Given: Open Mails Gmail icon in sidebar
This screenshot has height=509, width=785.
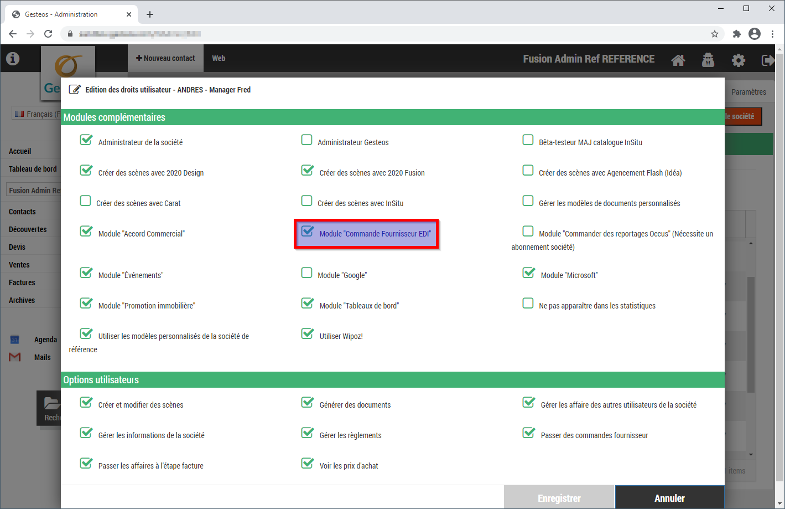Looking at the screenshot, I should pyautogui.click(x=15, y=357).
